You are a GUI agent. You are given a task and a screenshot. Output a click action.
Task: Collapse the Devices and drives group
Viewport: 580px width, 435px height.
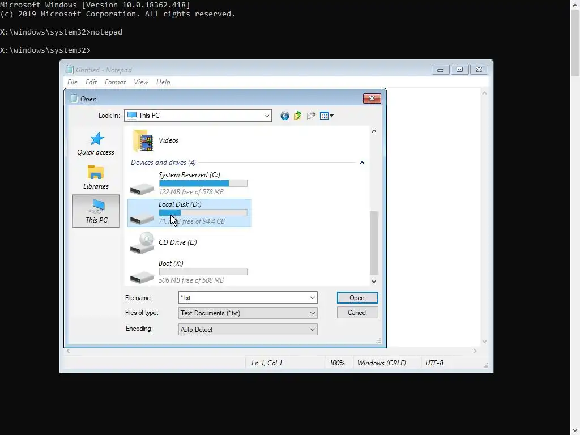362,163
